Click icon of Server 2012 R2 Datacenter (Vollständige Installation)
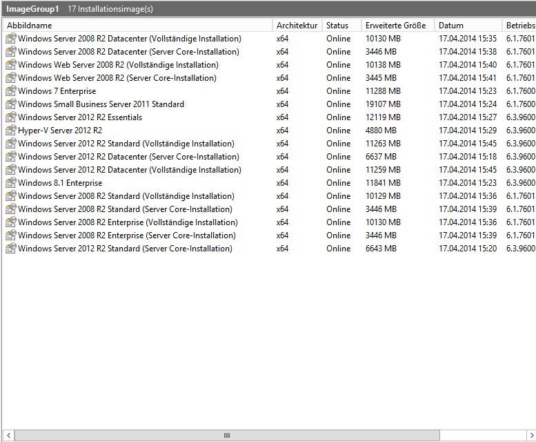The image size is (536, 442). tap(11, 169)
